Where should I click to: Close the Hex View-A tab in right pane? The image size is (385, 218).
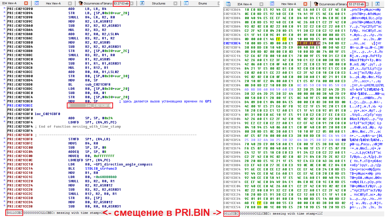[x=305, y=4]
